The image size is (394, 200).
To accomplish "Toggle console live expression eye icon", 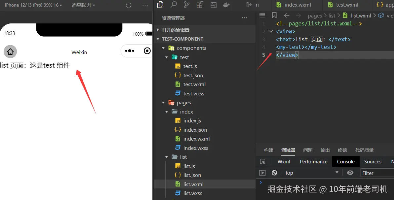I will 350,173.
